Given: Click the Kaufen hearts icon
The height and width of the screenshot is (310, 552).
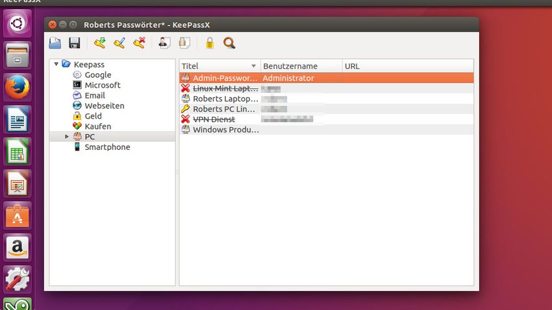Looking at the screenshot, I should [77, 126].
